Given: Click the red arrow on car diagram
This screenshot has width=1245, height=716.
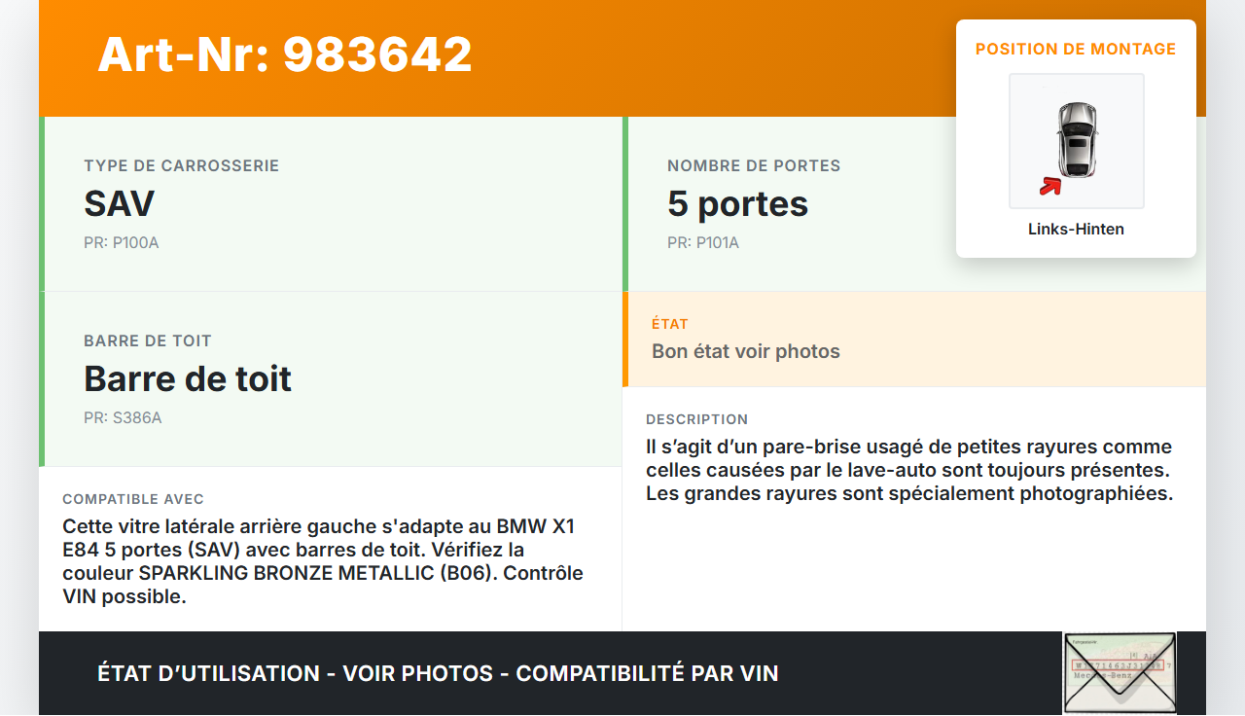Looking at the screenshot, I should [x=1049, y=185].
